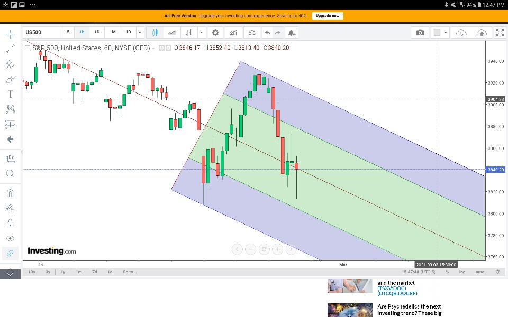This screenshot has height=317, width=508.
Task: Reset chart with circular arrow button
Action: [x=264, y=249]
